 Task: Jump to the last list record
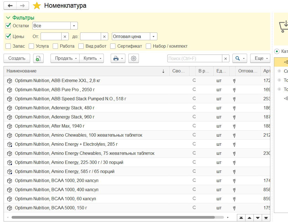[266, 218]
